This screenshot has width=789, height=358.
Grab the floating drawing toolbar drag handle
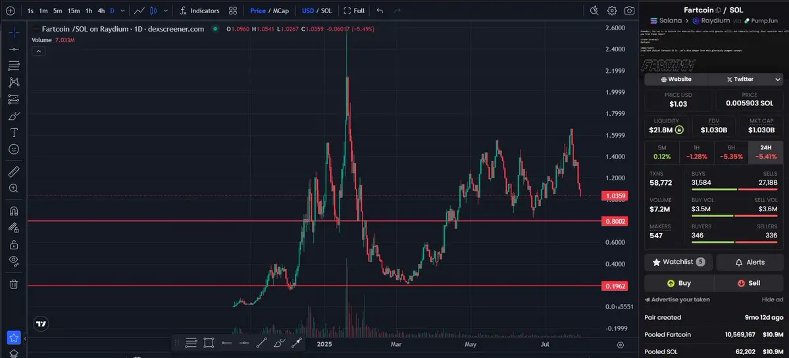click(176, 344)
